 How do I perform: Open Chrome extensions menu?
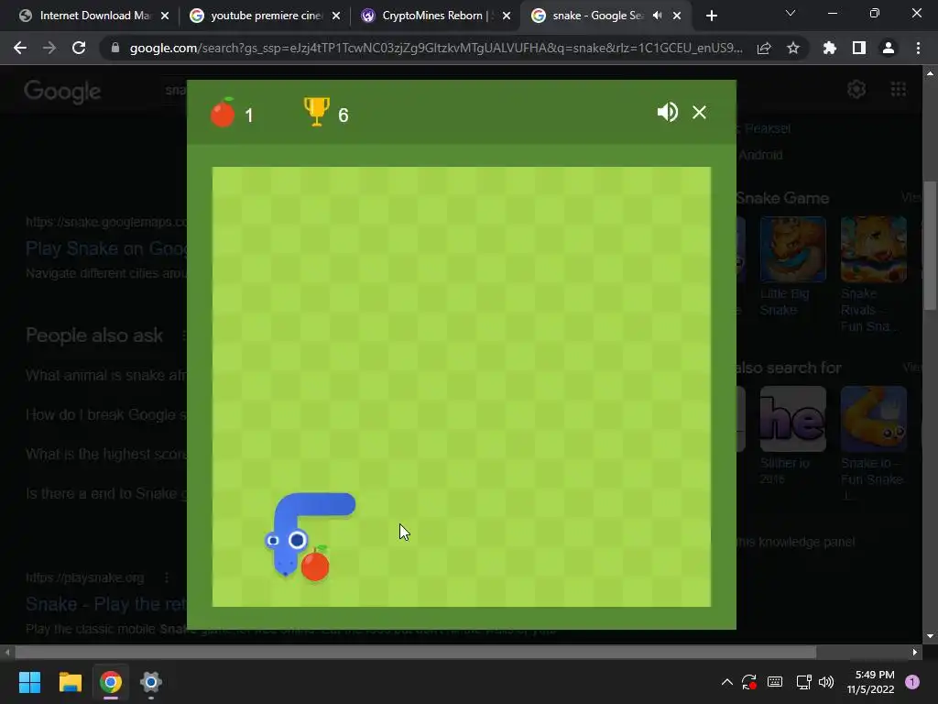click(x=830, y=48)
